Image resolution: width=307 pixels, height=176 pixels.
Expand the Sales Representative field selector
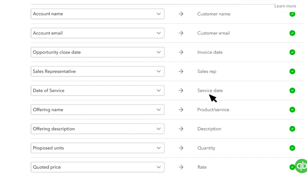click(97, 71)
